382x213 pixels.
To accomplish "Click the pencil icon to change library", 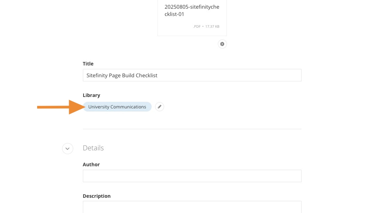I will click(x=160, y=107).
